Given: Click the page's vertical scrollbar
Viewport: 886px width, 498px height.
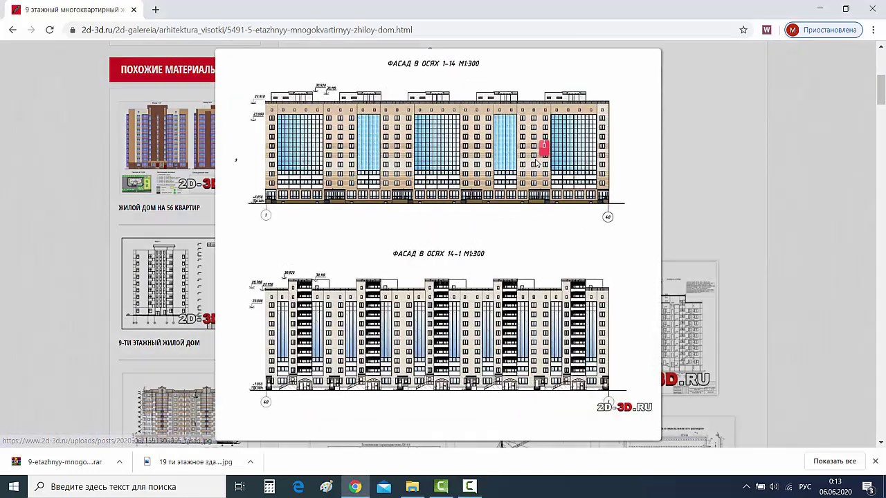Looking at the screenshot, I should point(880,90).
